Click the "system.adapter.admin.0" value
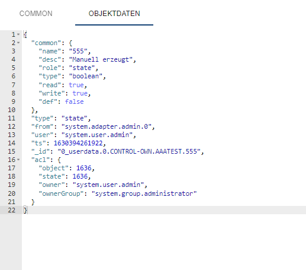The width and height of the screenshot is (306, 270). (106, 126)
